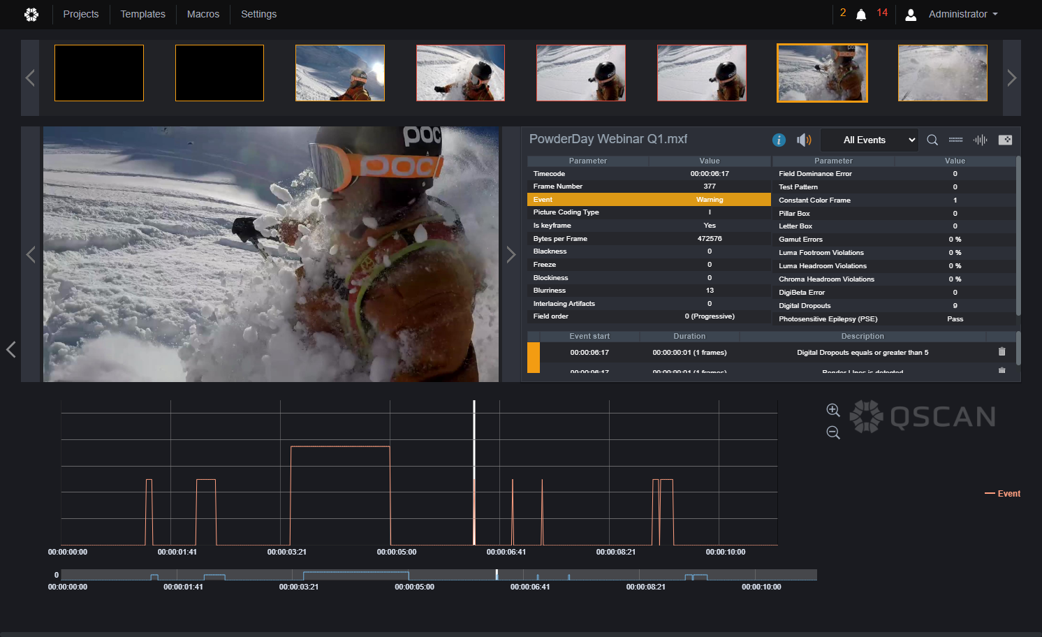Go to previous frame in video preview

[31, 254]
